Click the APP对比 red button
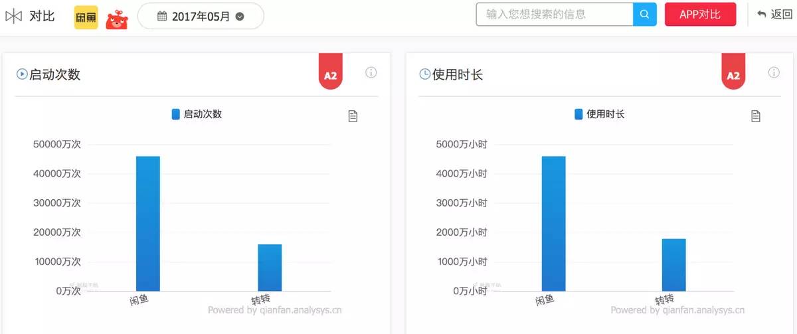The height and width of the screenshot is (334, 797). [700, 15]
